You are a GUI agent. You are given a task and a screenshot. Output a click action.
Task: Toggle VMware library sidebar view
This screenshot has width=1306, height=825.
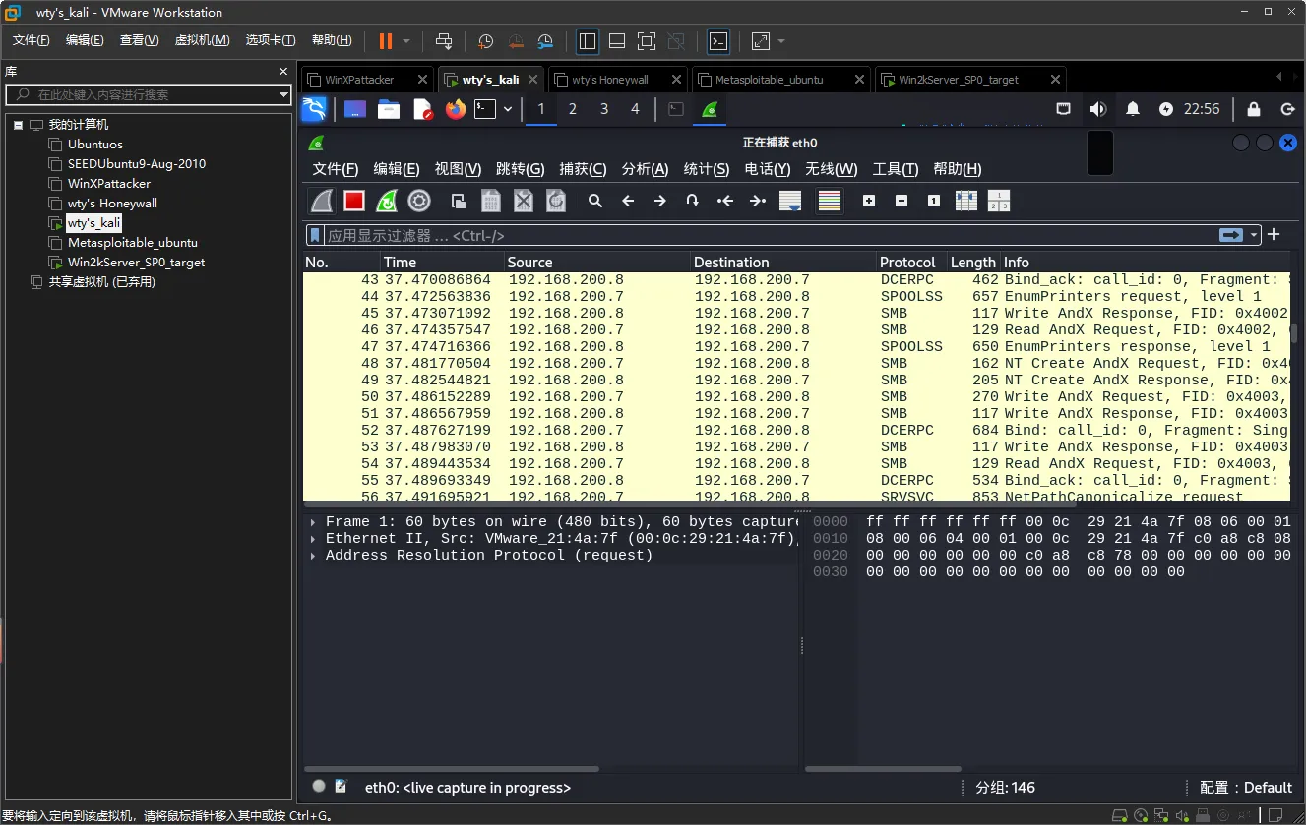pos(588,41)
